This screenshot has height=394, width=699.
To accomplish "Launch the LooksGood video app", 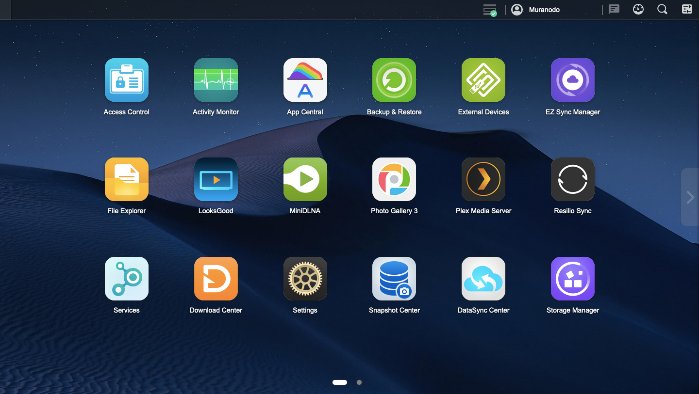I will tap(216, 179).
